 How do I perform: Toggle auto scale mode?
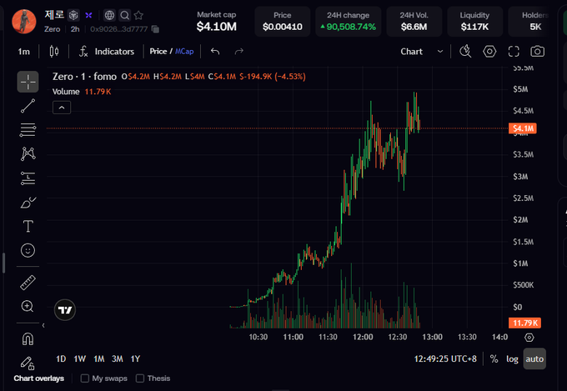tap(534, 358)
